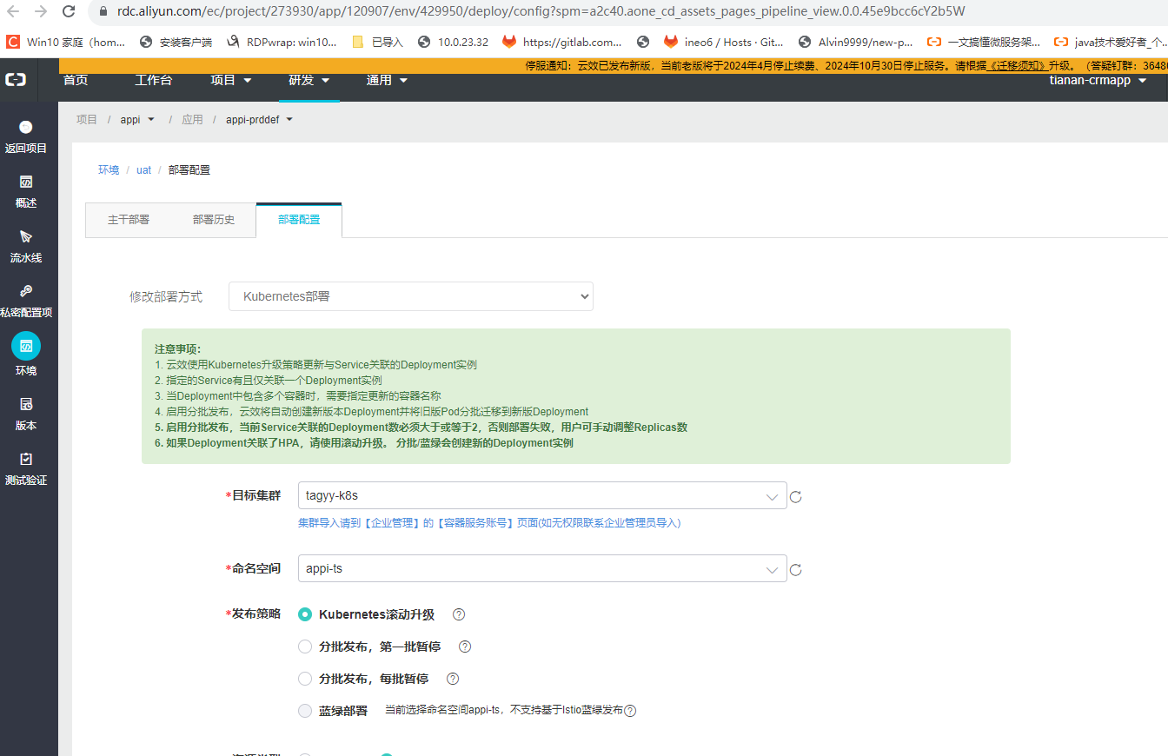
Task: Select 分批发布，第一批暂停 strategy
Action: point(305,647)
